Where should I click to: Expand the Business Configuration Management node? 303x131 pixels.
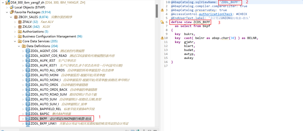tap(15, 36)
